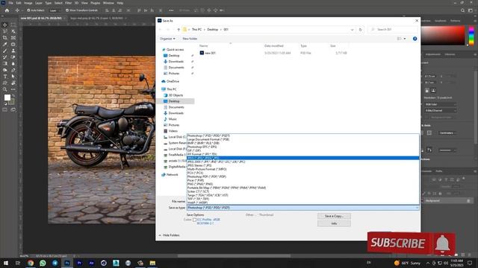Choose Photoshop PDF in type list
The height and width of the screenshot is (268, 478).
(302, 176)
